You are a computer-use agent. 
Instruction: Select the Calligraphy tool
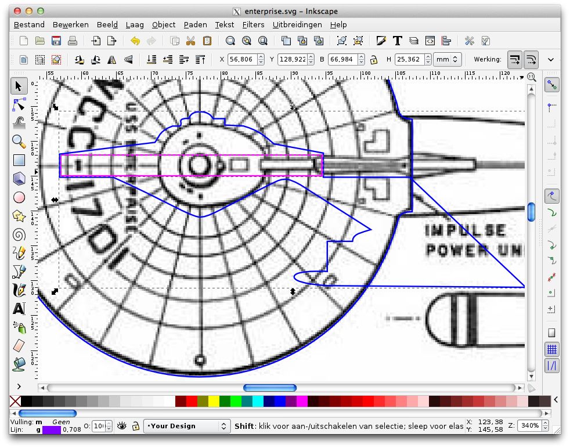[x=19, y=290]
